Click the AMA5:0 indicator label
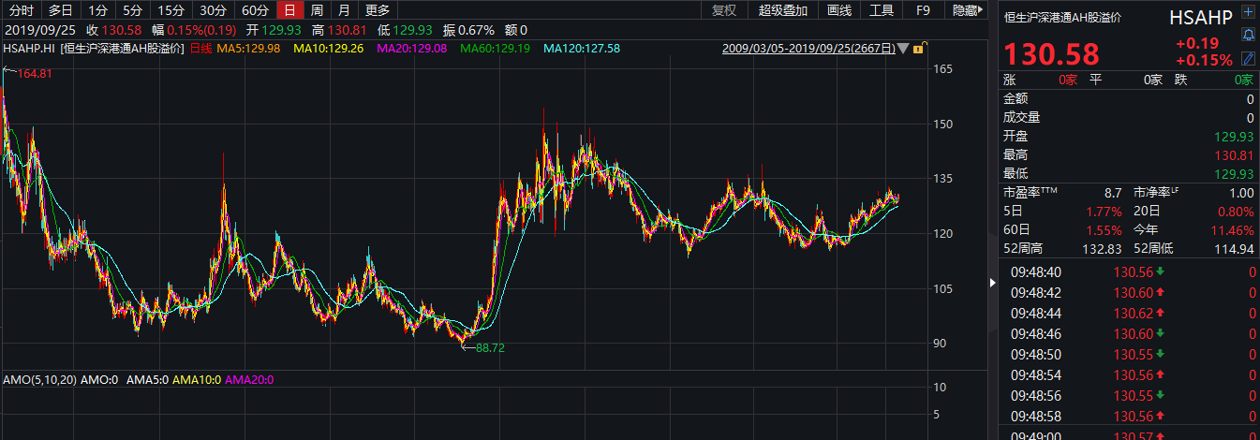This screenshot has width=1260, height=440. point(149,379)
